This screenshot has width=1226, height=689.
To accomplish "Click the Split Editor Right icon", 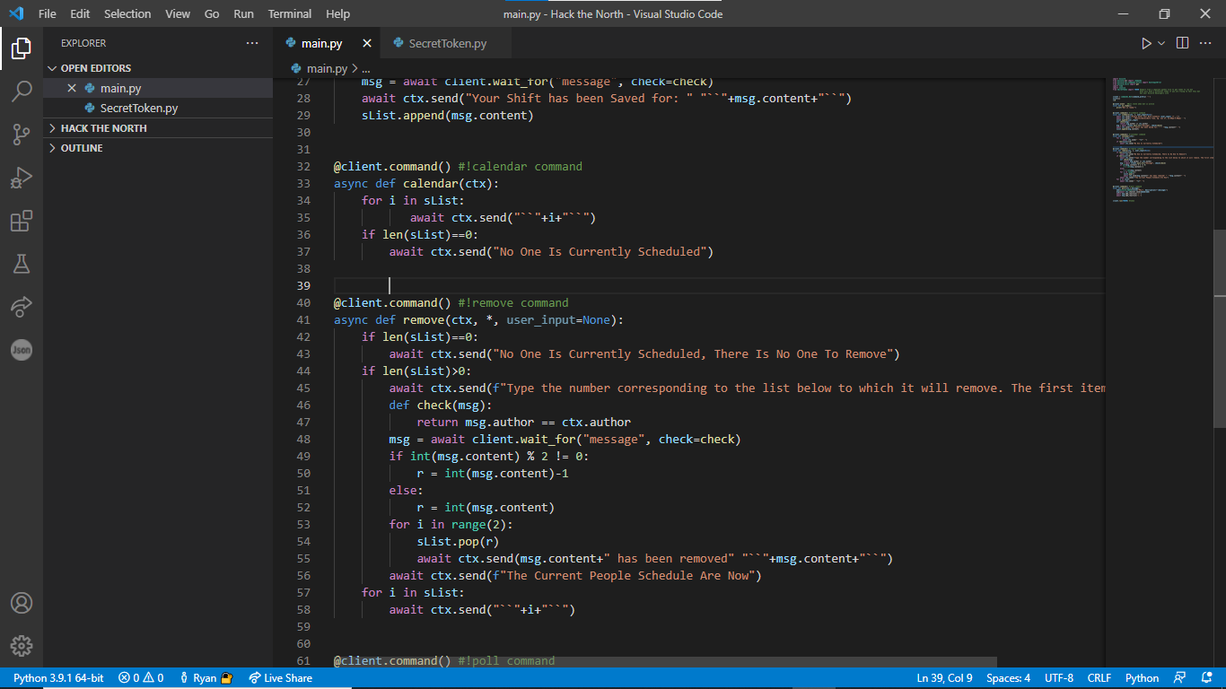I will pos(1182,43).
